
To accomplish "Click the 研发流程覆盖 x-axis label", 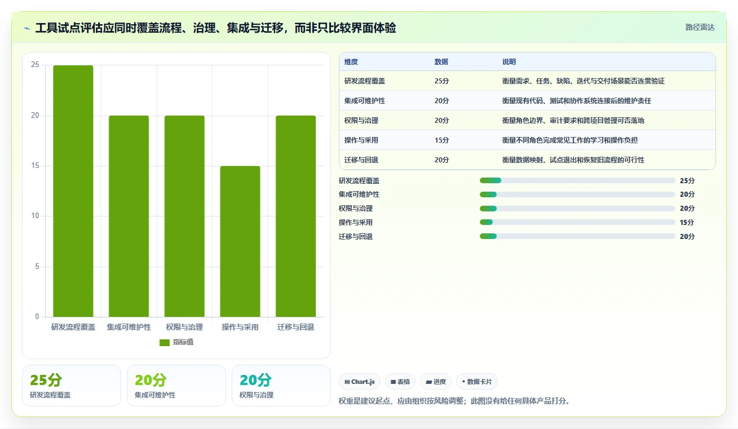I will coord(73,327).
